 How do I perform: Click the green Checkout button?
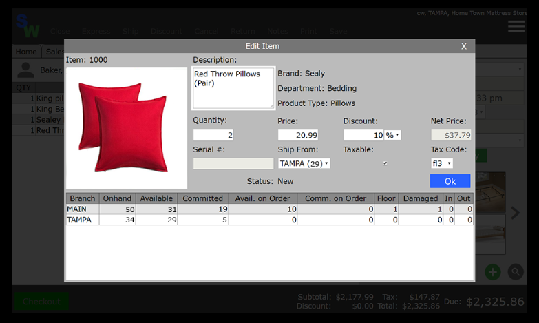(41, 302)
